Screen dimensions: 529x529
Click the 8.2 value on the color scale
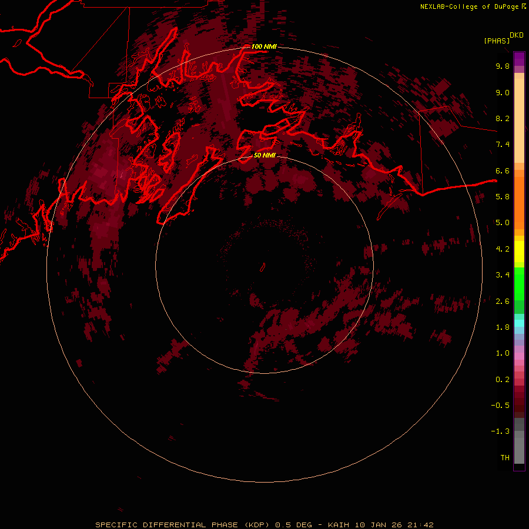[503, 118]
